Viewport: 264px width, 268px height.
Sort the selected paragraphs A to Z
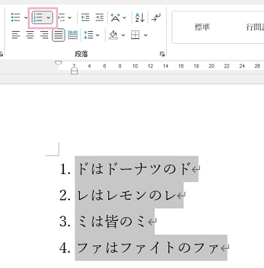tap(140, 17)
